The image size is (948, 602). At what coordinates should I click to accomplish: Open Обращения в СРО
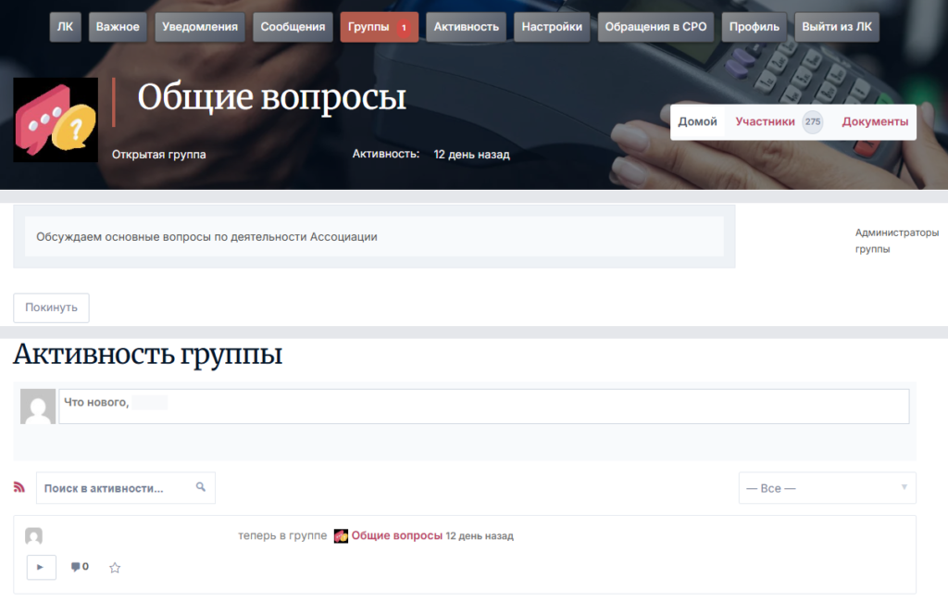coord(656,27)
